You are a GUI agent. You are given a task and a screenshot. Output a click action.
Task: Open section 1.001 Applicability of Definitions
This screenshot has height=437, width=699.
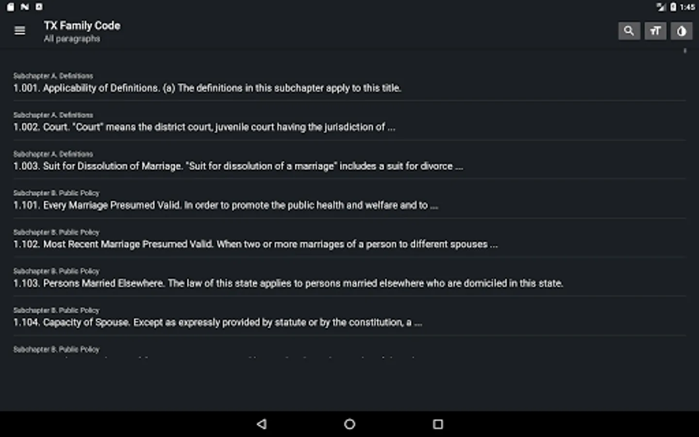[x=349, y=82]
